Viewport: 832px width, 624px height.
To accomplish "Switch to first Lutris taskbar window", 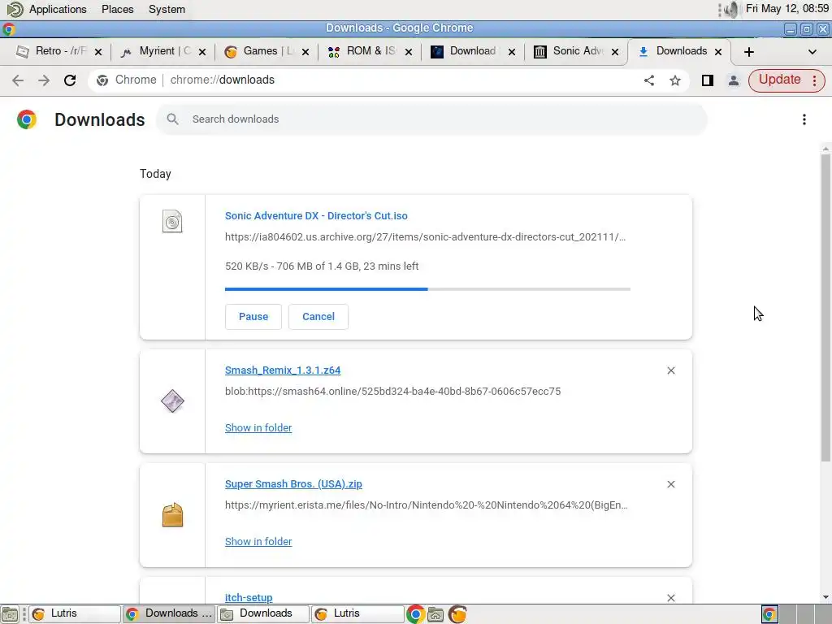I will click(74, 613).
